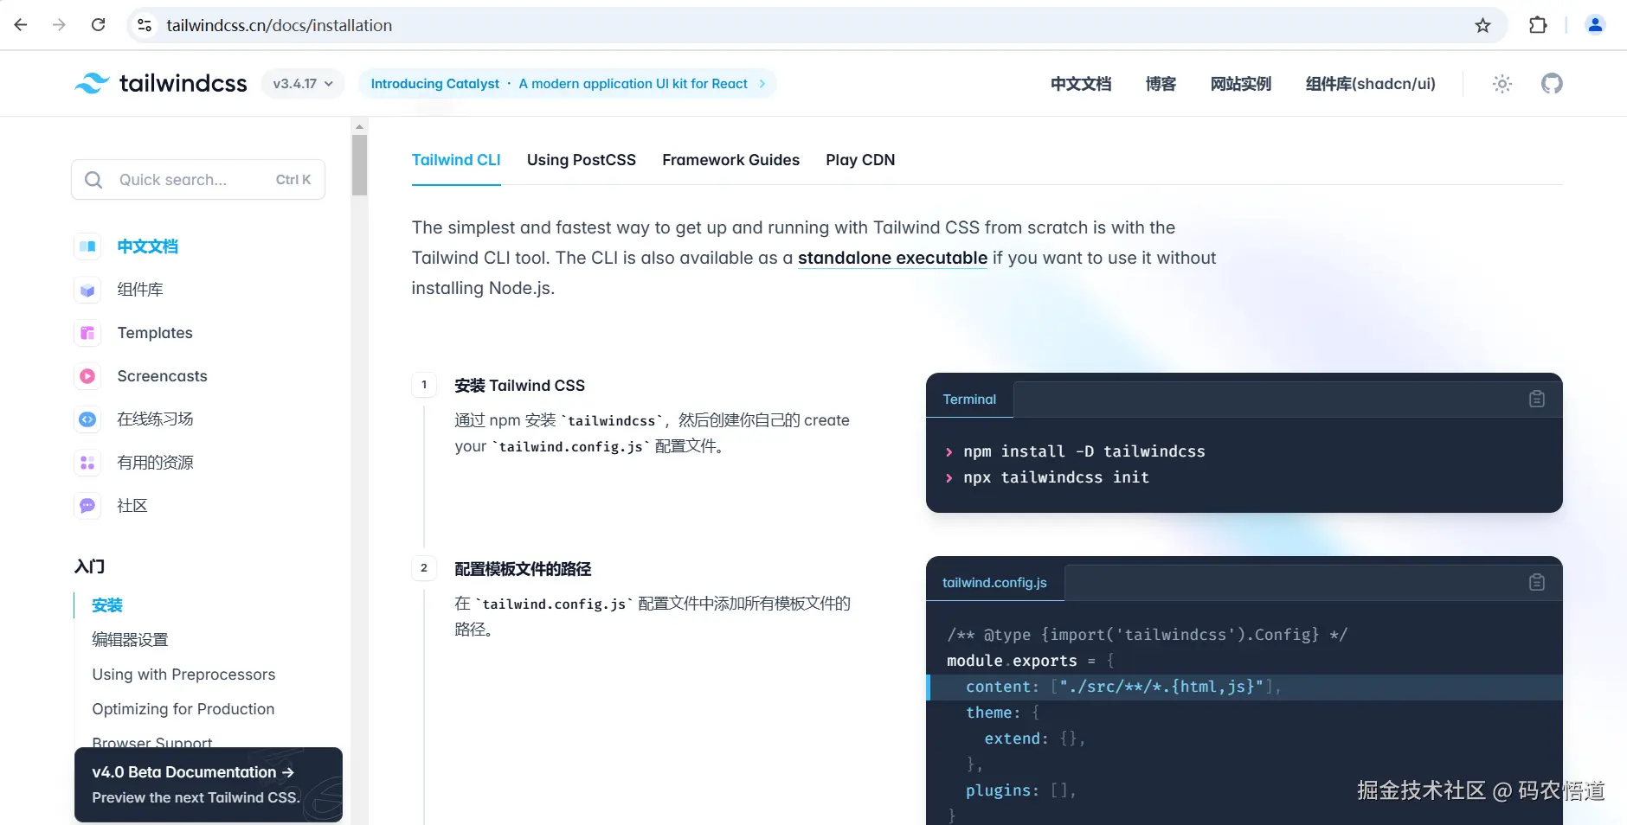Click the browser address bar URL
This screenshot has height=825, width=1627.
coord(280,25)
